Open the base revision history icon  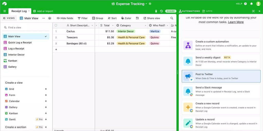coord(161,11)
